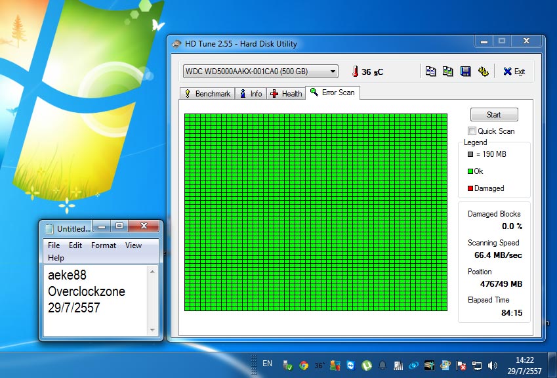Screen dimensions: 557x378
Task: Click the black striped tray icon
Action: [x=430, y=366]
